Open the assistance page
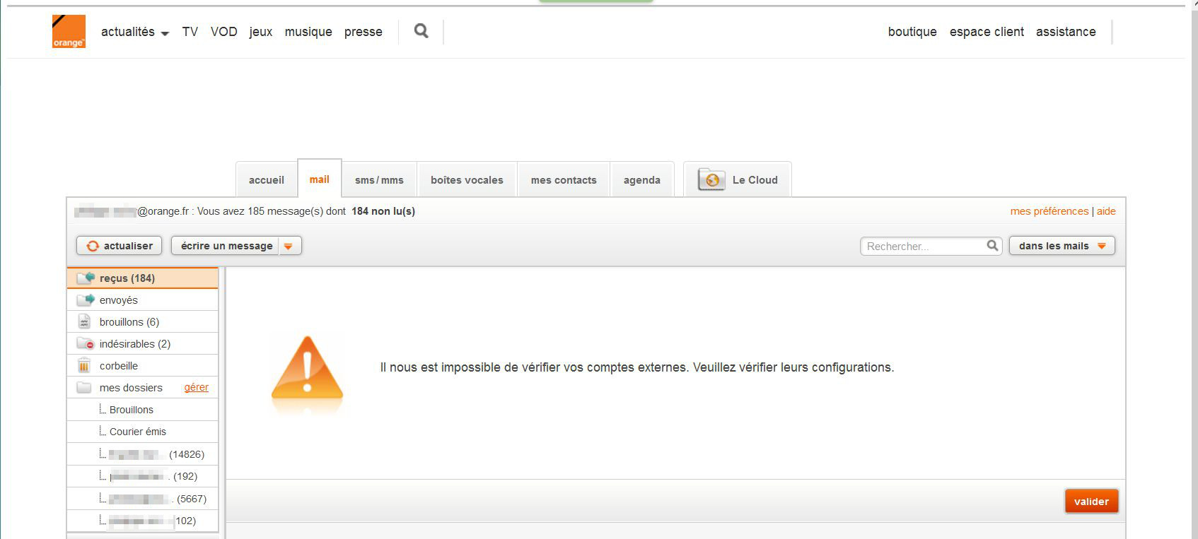The height and width of the screenshot is (539, 1198). coord(1066,32)
